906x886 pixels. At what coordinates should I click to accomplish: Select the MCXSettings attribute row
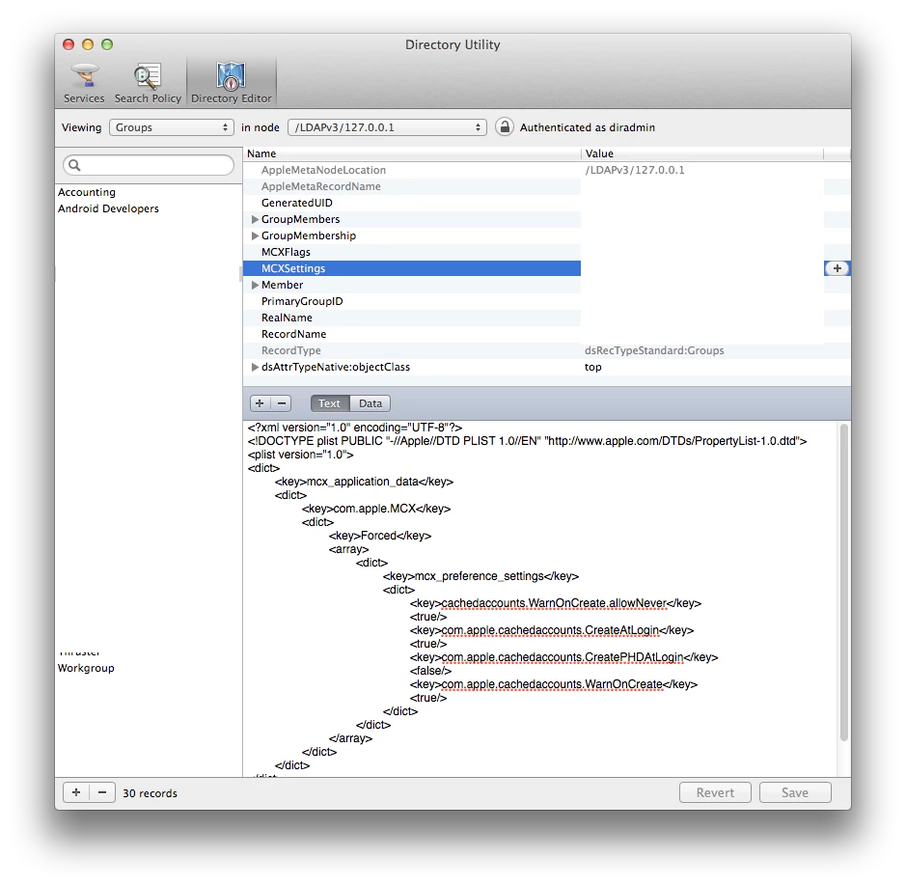[x=547, y=268]
